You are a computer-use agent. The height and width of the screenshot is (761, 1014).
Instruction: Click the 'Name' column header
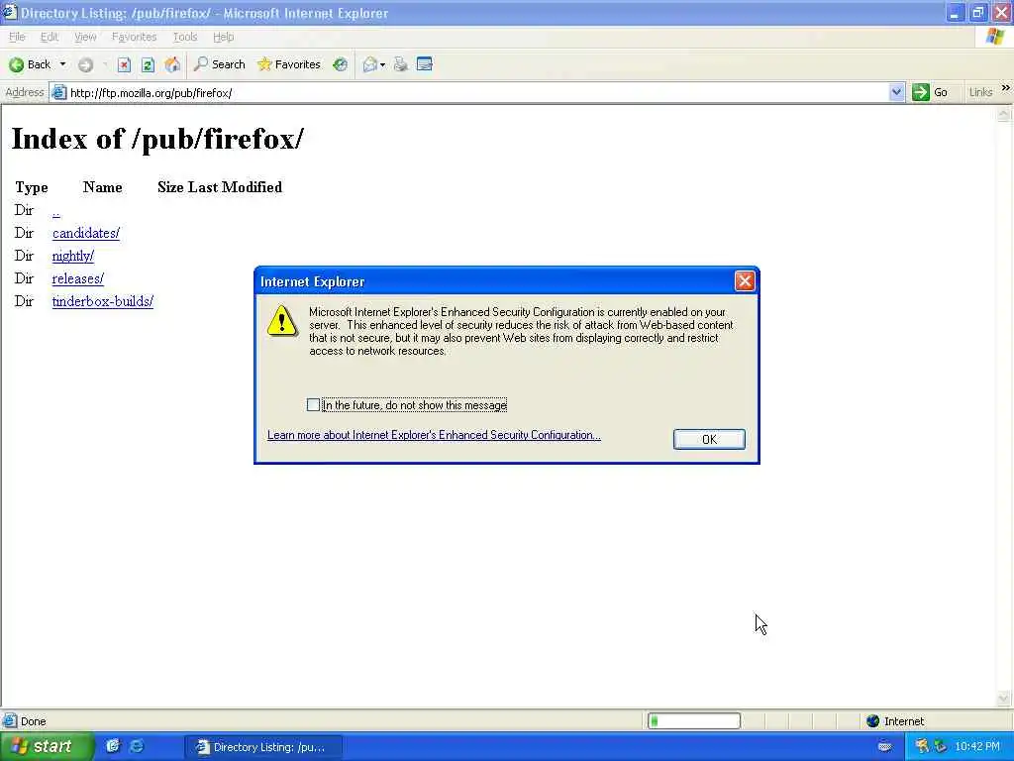pos(102,187)
